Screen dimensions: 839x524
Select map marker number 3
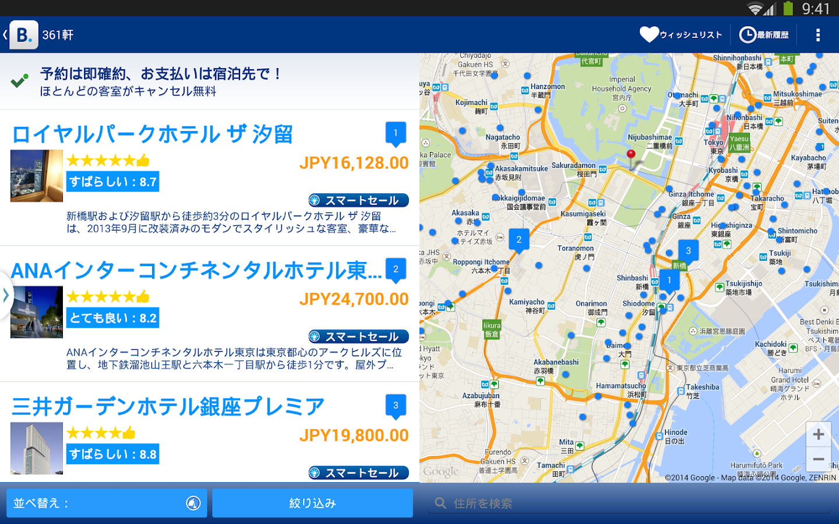(688, 252)
